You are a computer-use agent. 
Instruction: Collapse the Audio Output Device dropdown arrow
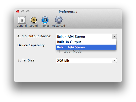click(114, 37)
